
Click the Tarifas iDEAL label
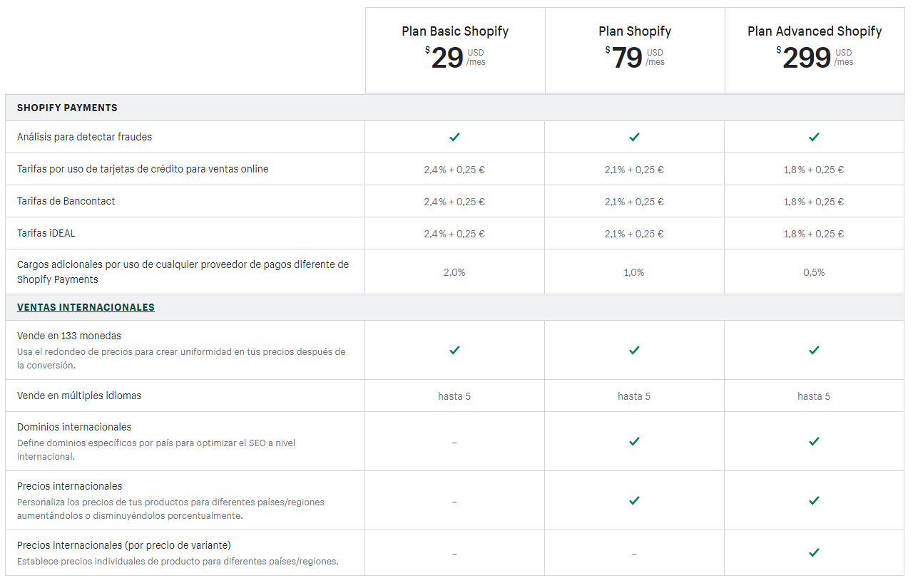coord(46,233)
